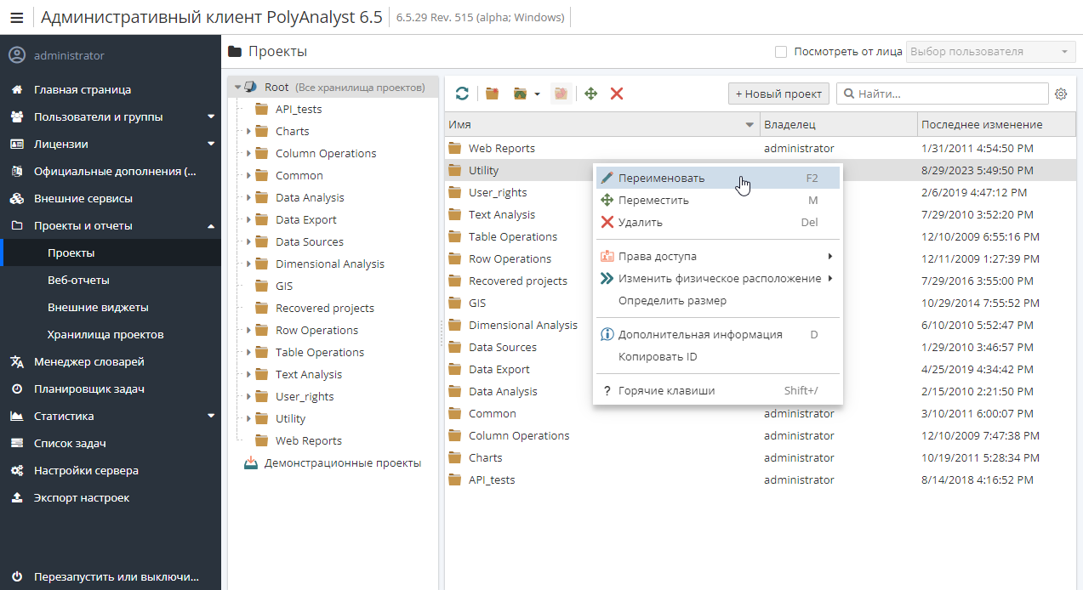Collapse the Root tree node
The height and width of the screenshot is (590, 1083).
(237, 87)
